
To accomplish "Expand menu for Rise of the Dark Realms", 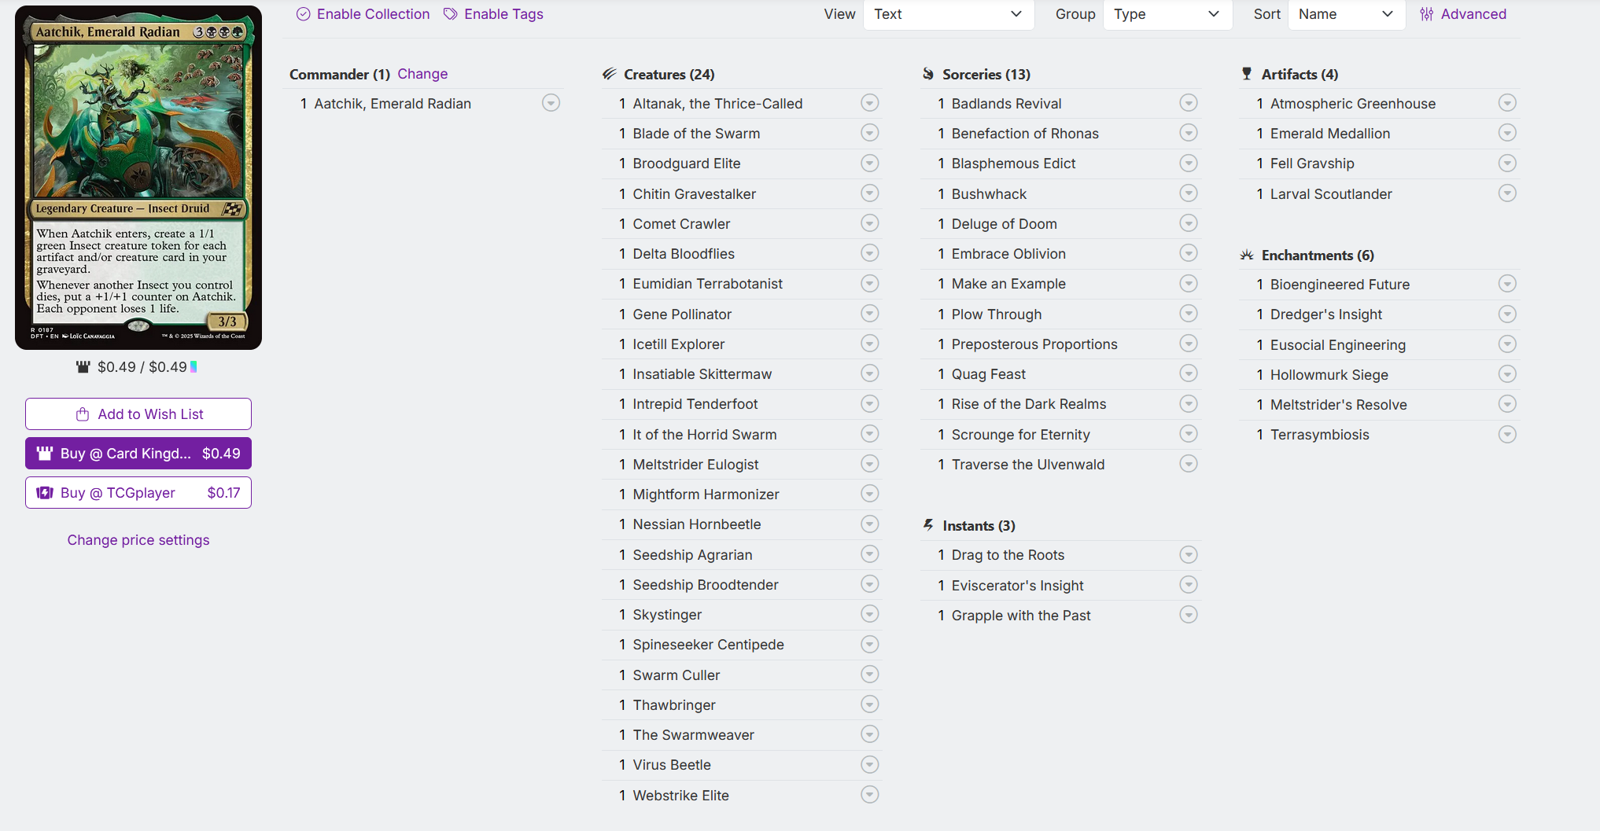I will click(1189, 404).
